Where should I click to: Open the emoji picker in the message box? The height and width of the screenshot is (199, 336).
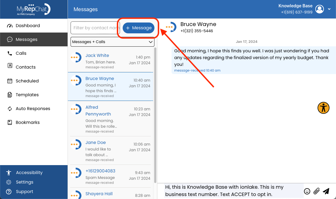pyautogui.click(x=307, y=191)
